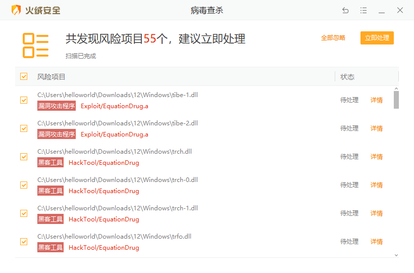Click 黑客工具 tag on trch.dll row
This screenshot has height=273, width=414.
(x=50, y=162)
